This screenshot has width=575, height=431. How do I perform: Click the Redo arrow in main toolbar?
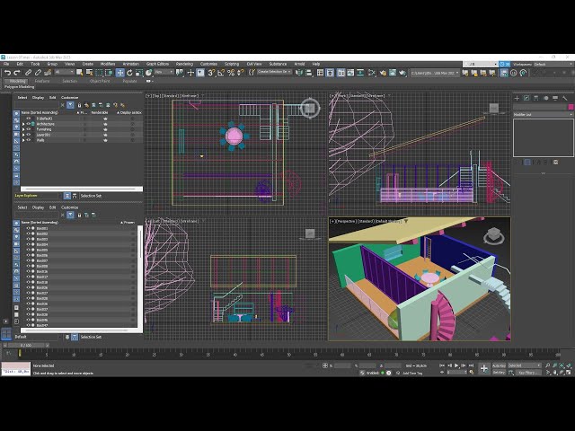[17, 73]
